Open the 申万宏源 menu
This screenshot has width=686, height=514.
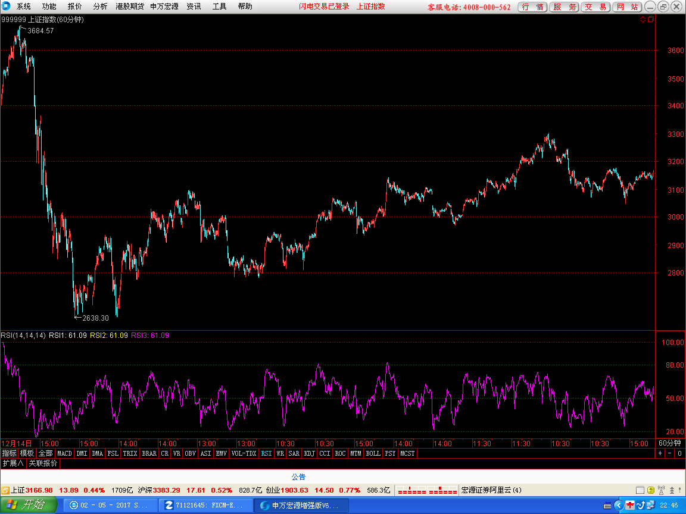[x=164, y=6]
